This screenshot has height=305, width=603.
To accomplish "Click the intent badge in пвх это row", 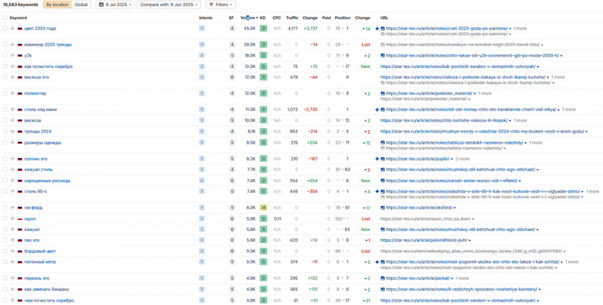I will (x=202, y=240).
